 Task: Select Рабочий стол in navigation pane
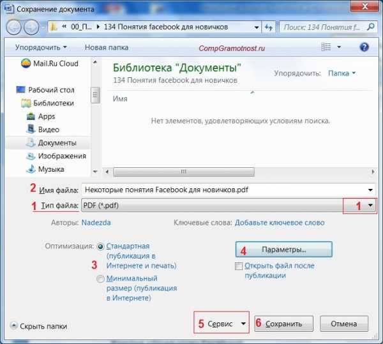(x=45, y=90)
